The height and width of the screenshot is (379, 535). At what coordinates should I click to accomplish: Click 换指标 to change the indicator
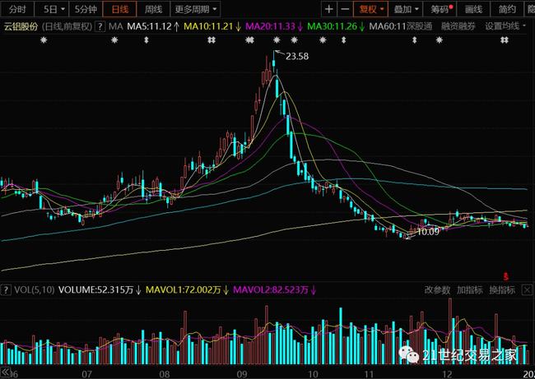click(502, 290)
